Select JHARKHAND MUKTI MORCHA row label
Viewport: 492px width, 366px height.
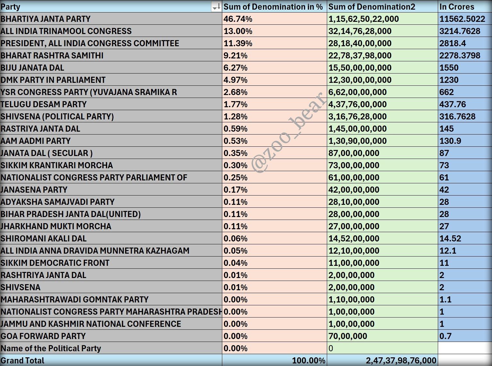[x=111, y=226]
